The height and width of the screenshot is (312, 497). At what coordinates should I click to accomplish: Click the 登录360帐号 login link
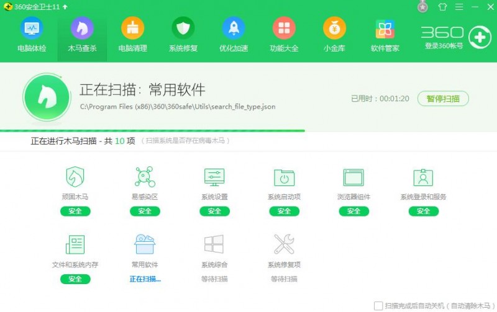(x=444, y=46)
